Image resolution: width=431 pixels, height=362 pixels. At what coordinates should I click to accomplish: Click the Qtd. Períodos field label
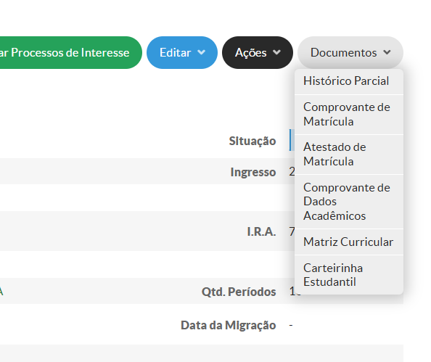[239, 292]
